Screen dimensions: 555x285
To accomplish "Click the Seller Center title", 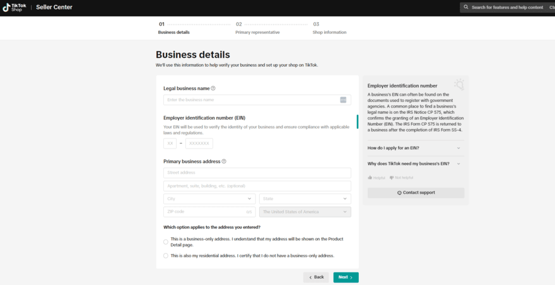I will [54, 8].
